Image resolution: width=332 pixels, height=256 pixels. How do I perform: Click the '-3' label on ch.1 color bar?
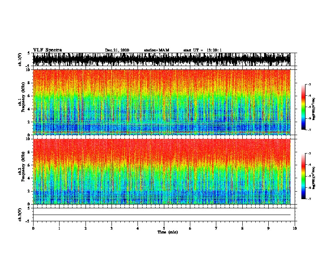point(309,84)
